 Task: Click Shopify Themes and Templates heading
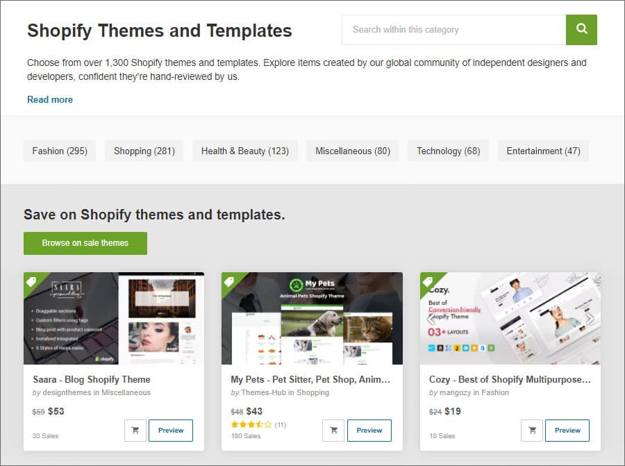pyautogui.click(x=160, y=31)
